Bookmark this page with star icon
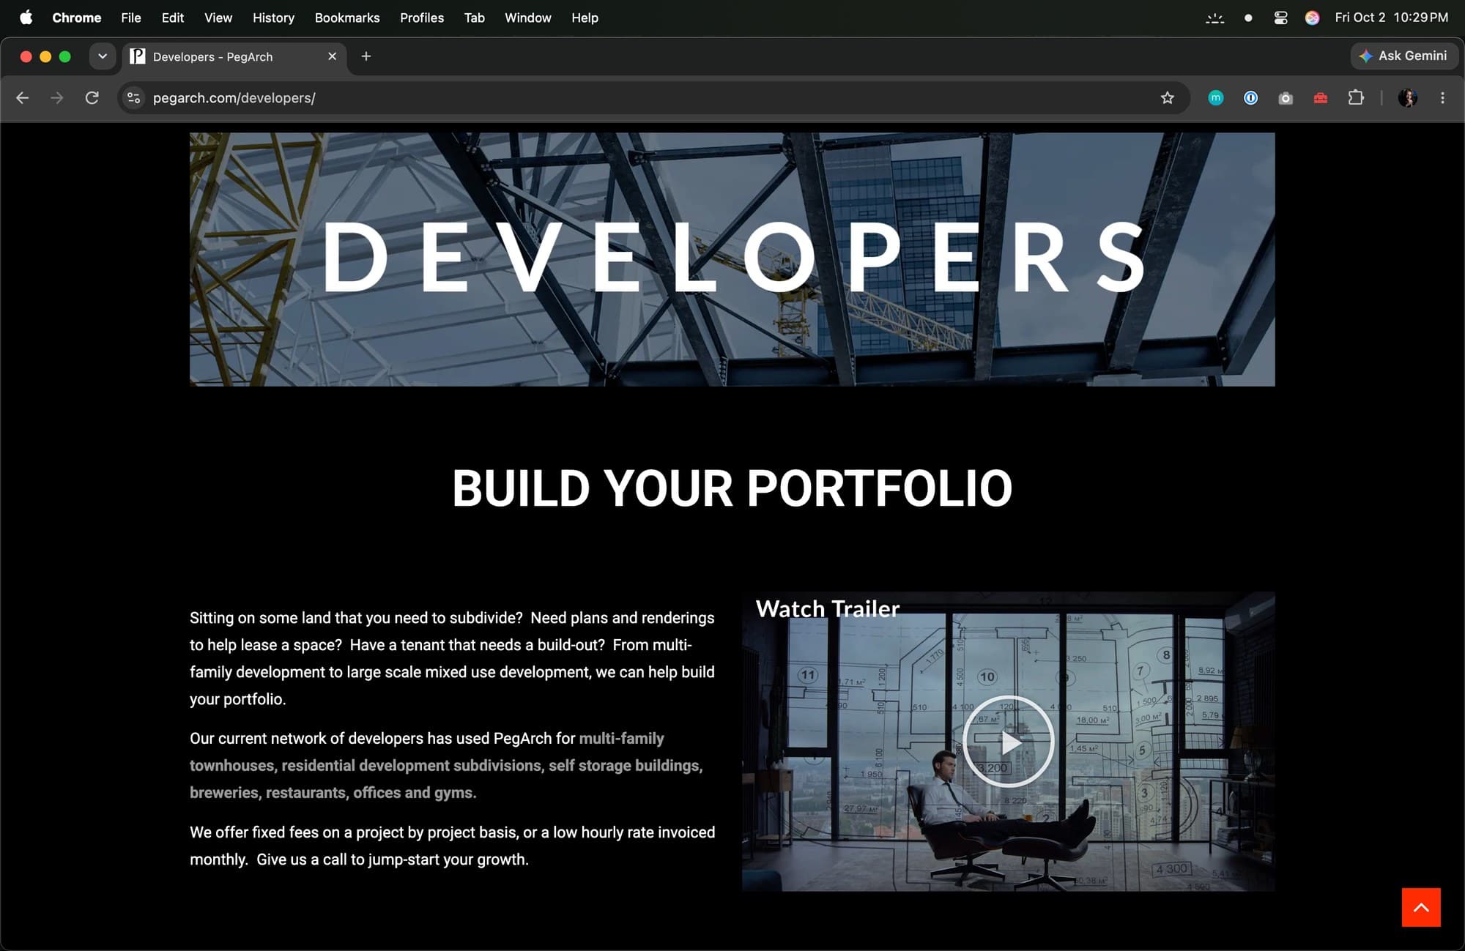 point(1168,97)
